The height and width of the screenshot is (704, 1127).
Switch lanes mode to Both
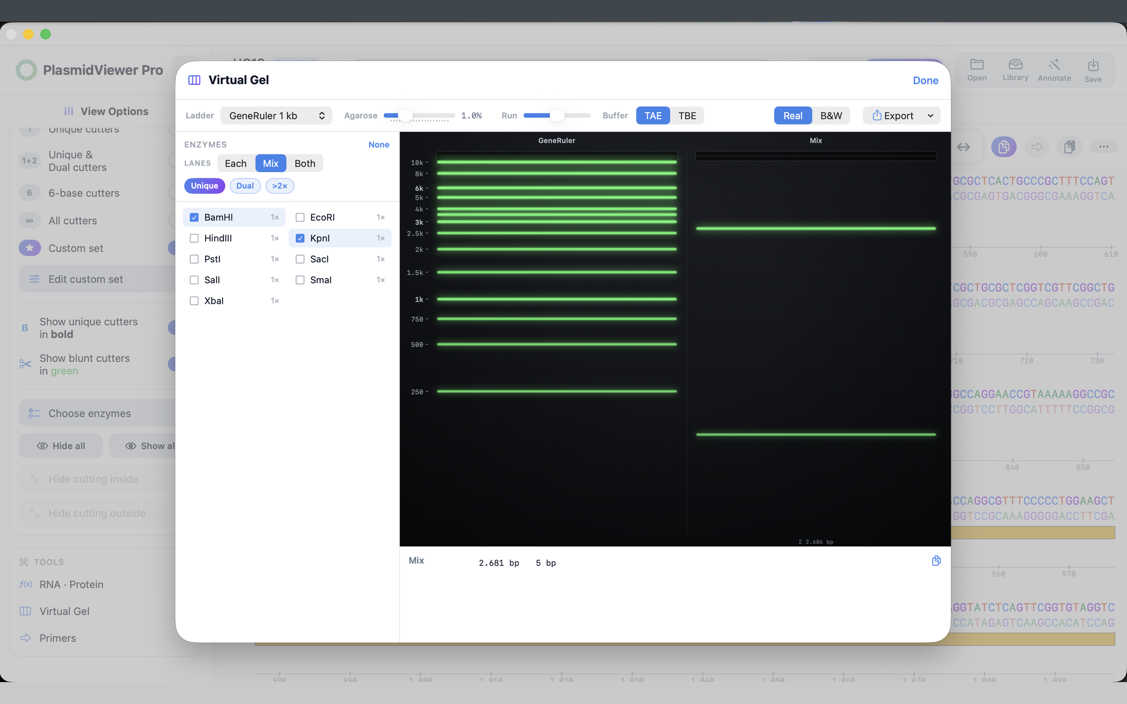[x=305, y=163]
